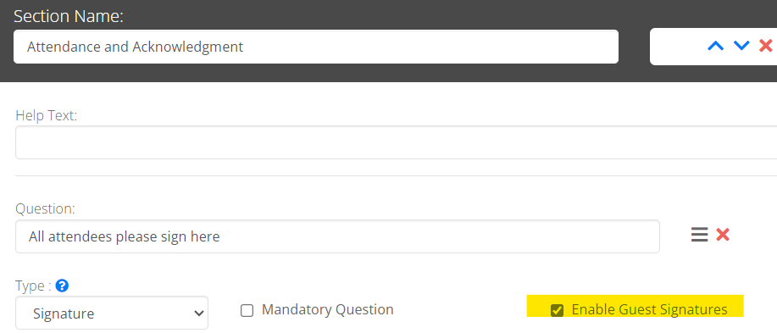The height and width of the screenshot is (333, 777).
Task: Click the Enable Guest Signatures label text
Action: click(x=649, y=310)
